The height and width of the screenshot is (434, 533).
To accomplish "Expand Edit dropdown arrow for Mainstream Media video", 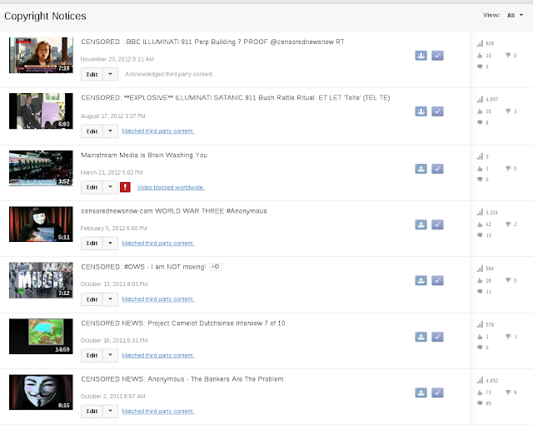I will tap(110, 187).
